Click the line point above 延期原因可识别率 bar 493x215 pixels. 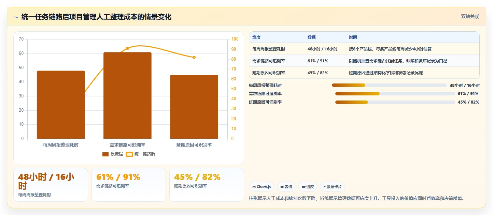(x=194, y=57)
